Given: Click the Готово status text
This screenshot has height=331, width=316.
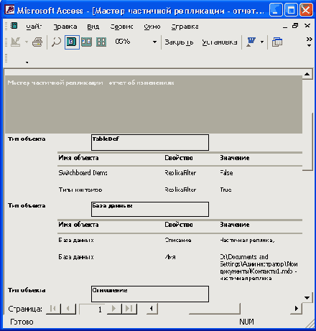Looking at the screenshot, I should 22,322.
